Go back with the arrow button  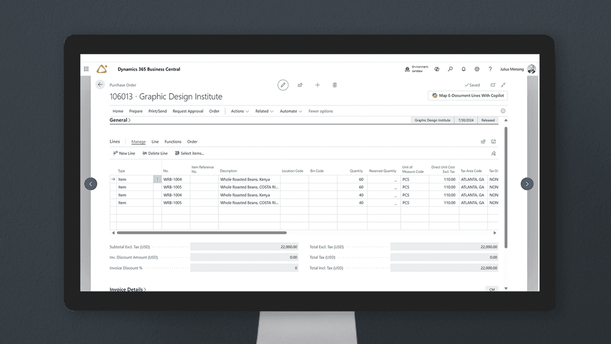tap(100, 84)
